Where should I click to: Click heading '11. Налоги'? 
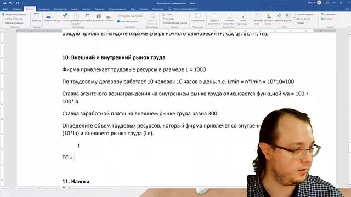coord(76,182)
